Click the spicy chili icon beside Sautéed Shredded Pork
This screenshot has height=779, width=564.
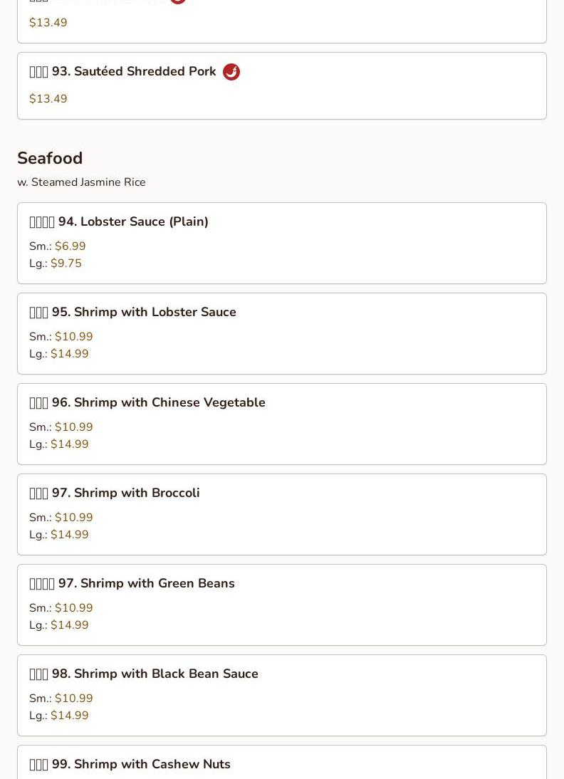[231, 72]
